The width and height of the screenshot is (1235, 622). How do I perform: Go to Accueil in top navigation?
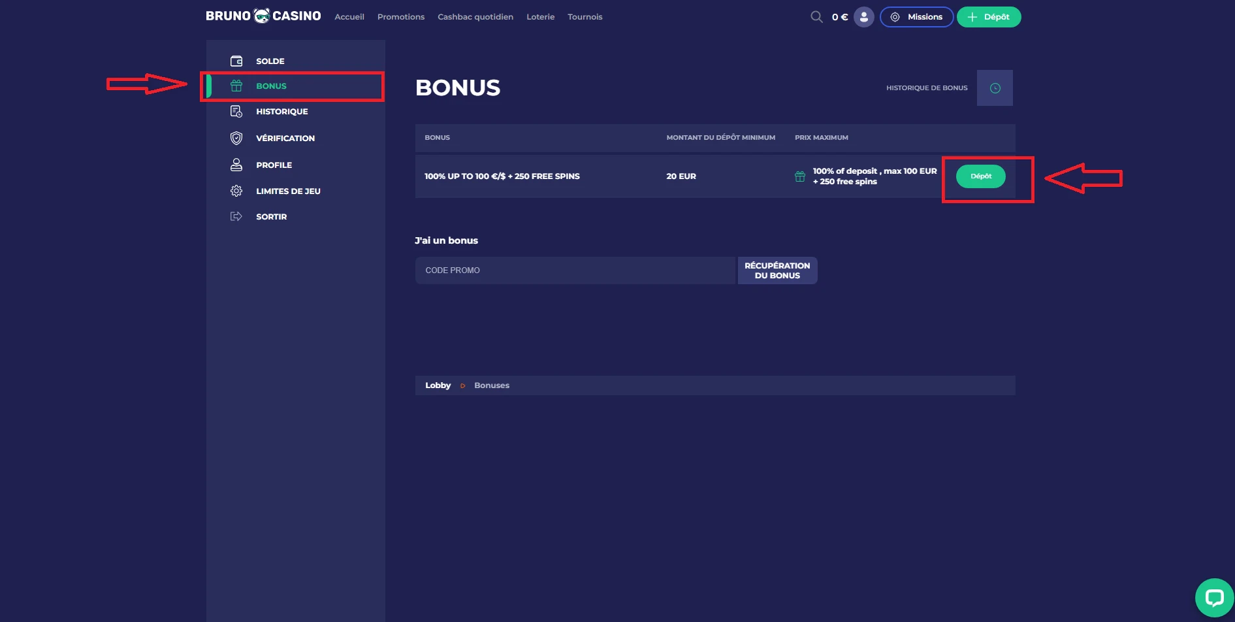349,17
